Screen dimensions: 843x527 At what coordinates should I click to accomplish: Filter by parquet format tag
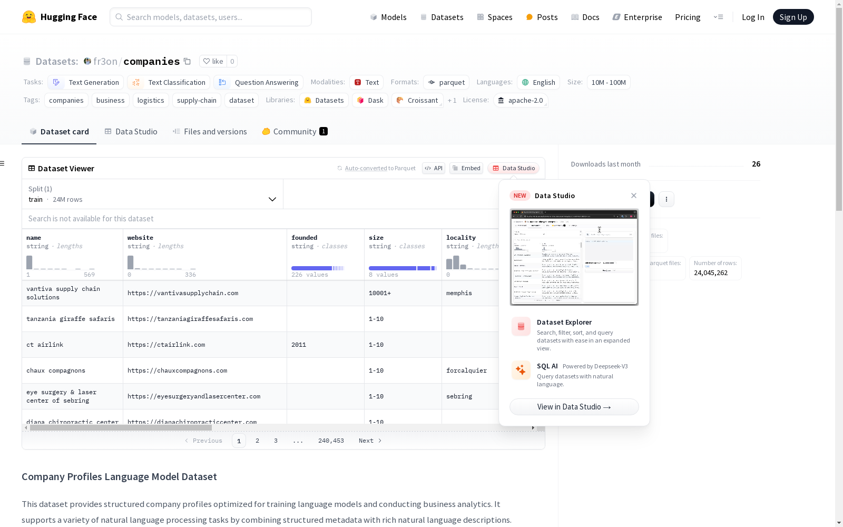tap(446, 82)
